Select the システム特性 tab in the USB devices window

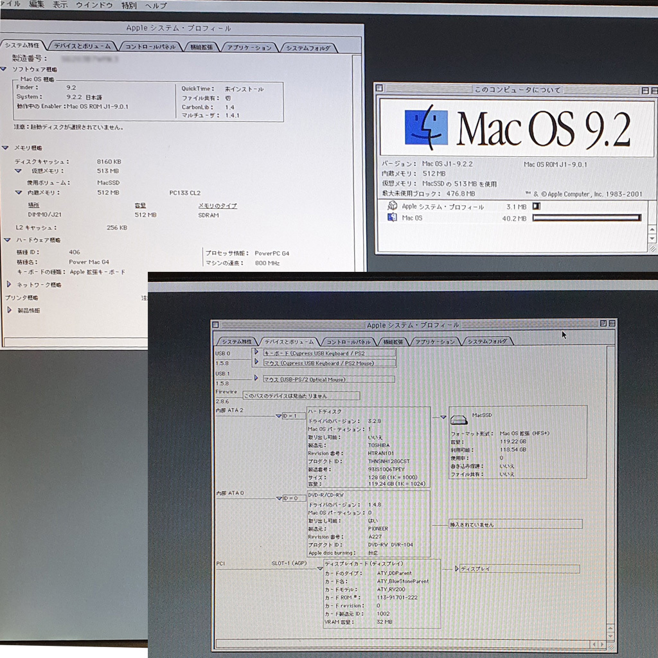point(236,342)
